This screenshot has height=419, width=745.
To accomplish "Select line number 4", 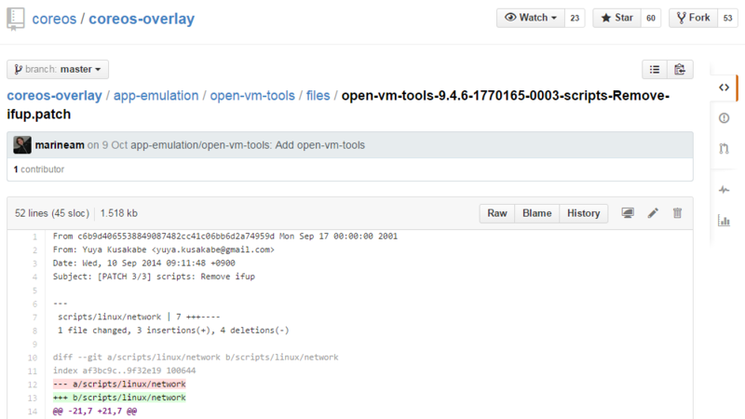I will (34, 277).
